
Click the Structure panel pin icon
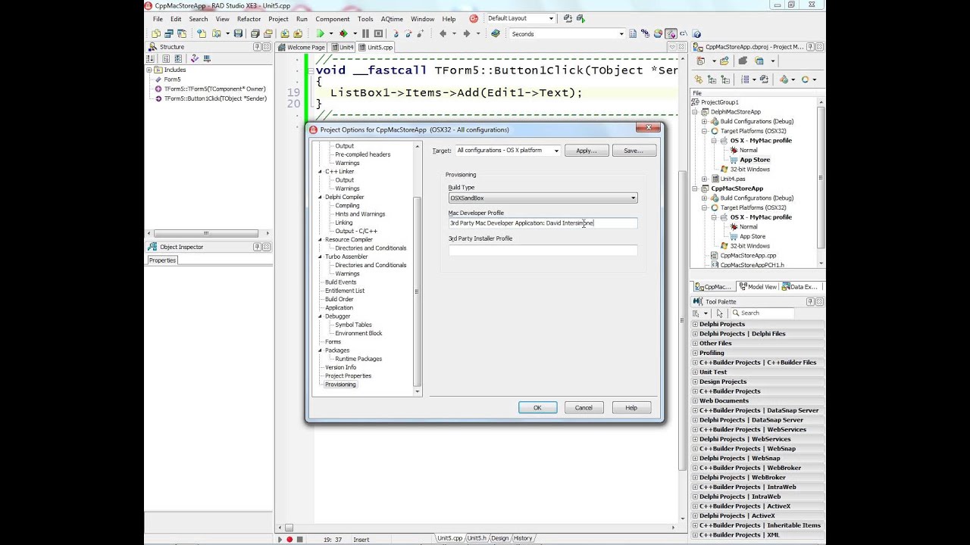(258, 47)
